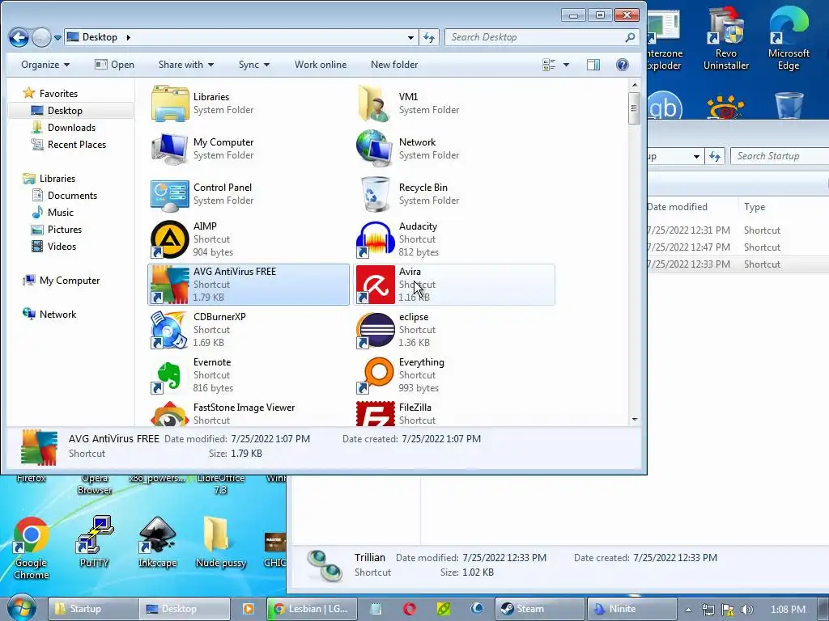Open Recent Places in navigation pane
The width and height of the screenshot is (829, 621).
click(77, 144)
